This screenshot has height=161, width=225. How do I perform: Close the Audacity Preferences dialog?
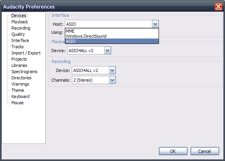tap(218, 7)
